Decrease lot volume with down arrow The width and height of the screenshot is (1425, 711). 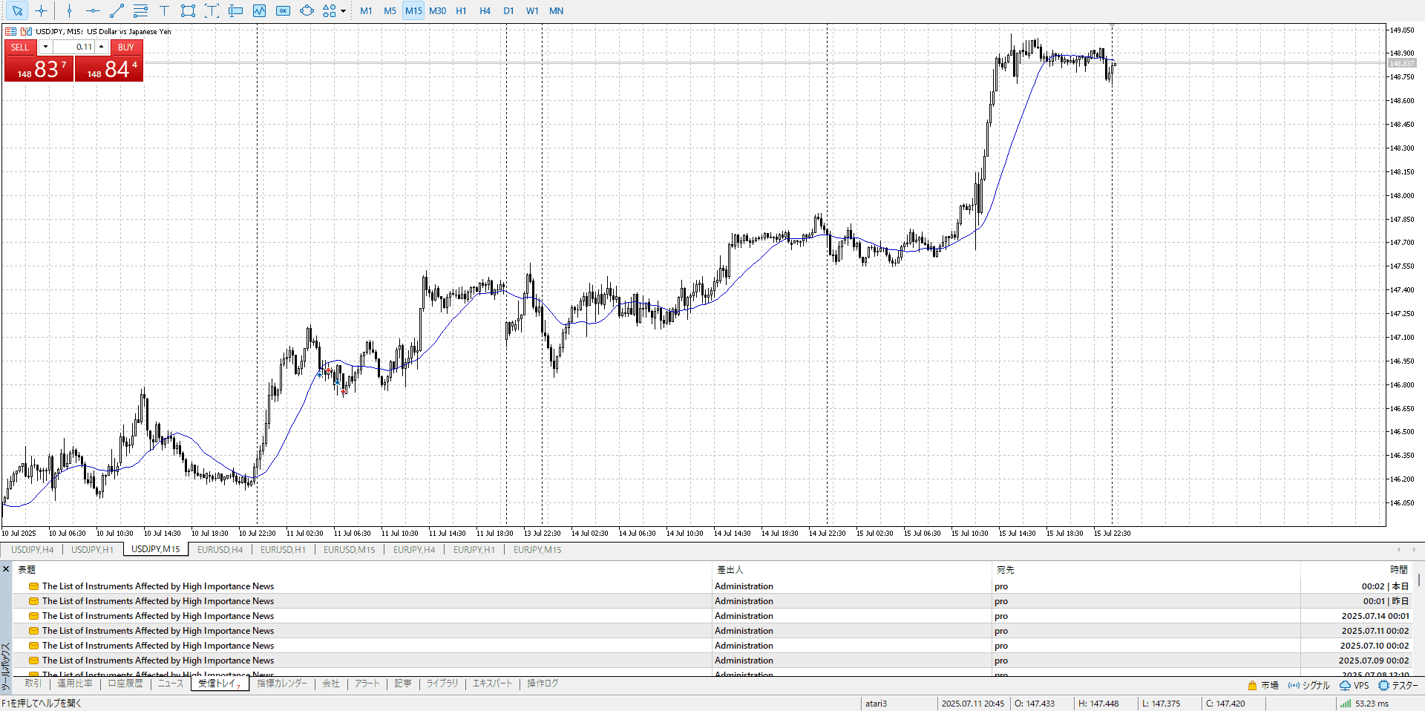tap(45, 47)
